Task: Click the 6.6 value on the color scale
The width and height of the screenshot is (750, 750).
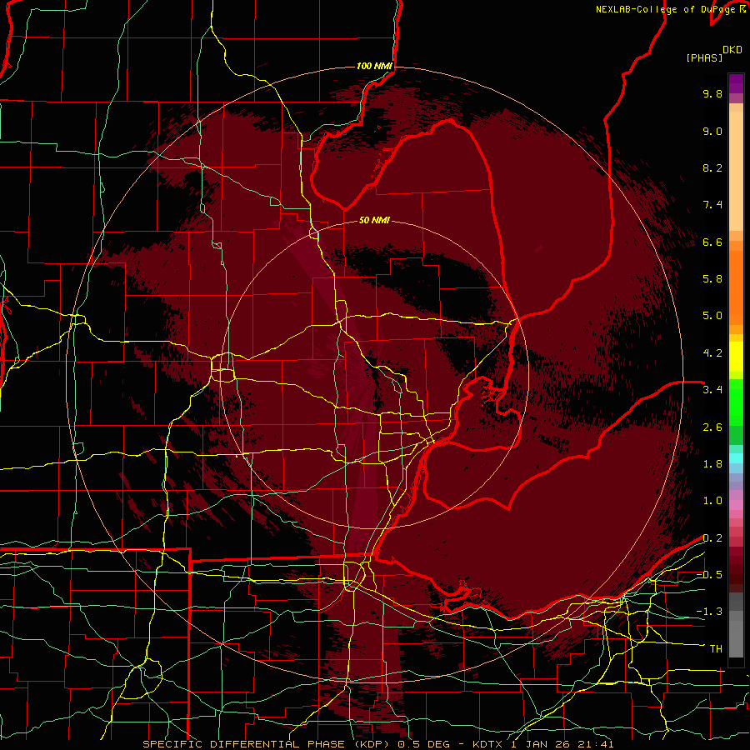Action: pos(712,242)
